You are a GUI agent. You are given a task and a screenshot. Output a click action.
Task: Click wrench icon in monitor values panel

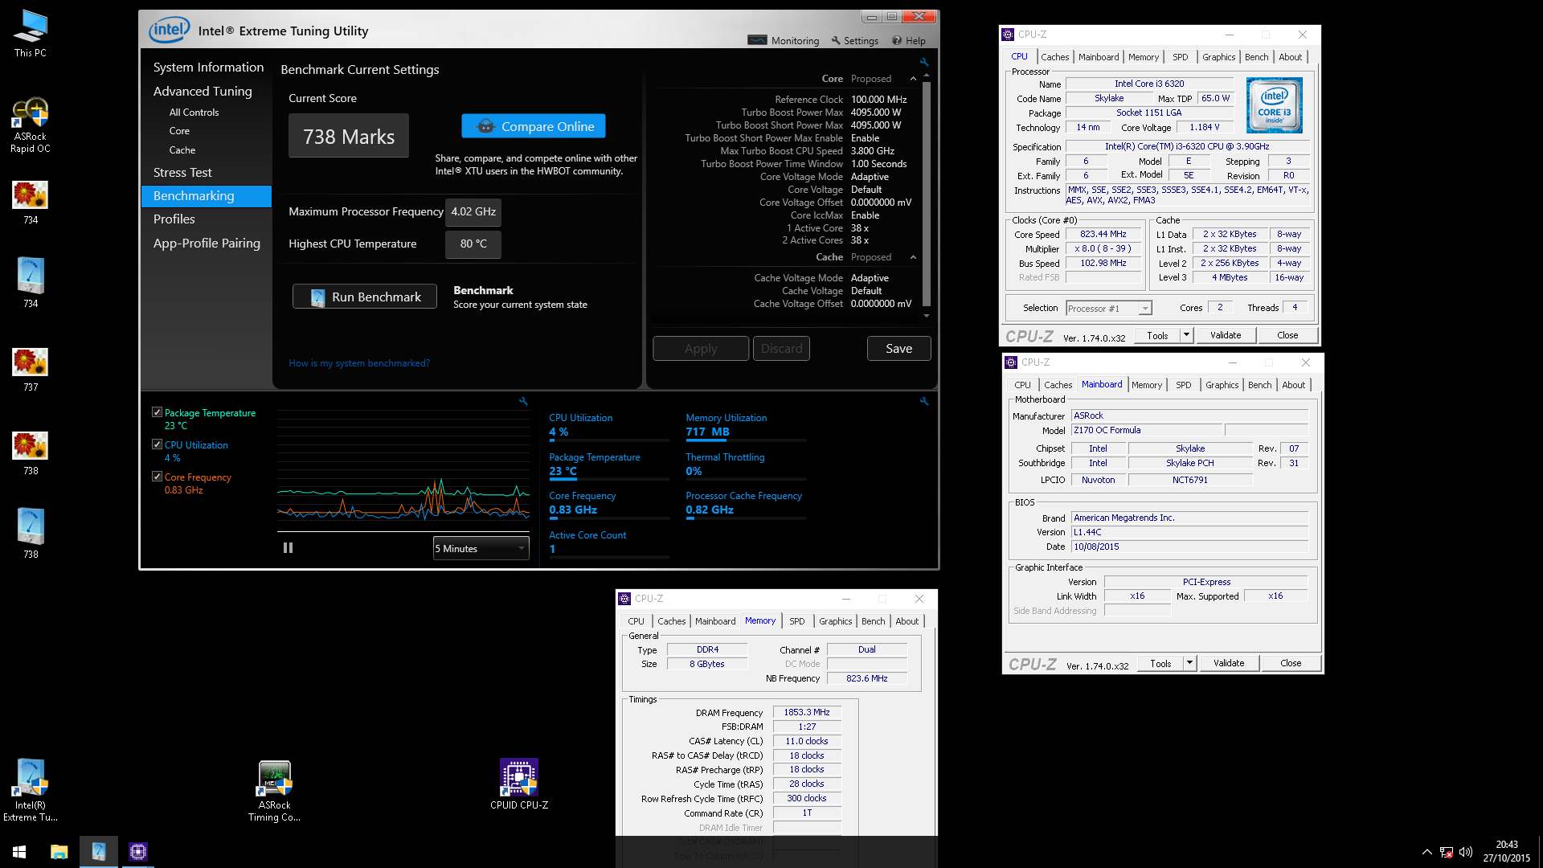(924, 401)
